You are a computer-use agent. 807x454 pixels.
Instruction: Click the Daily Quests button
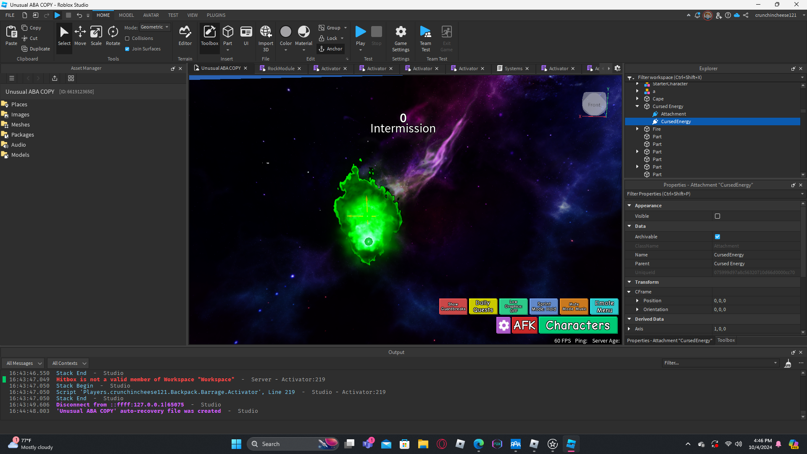click(x=483, y=306)
